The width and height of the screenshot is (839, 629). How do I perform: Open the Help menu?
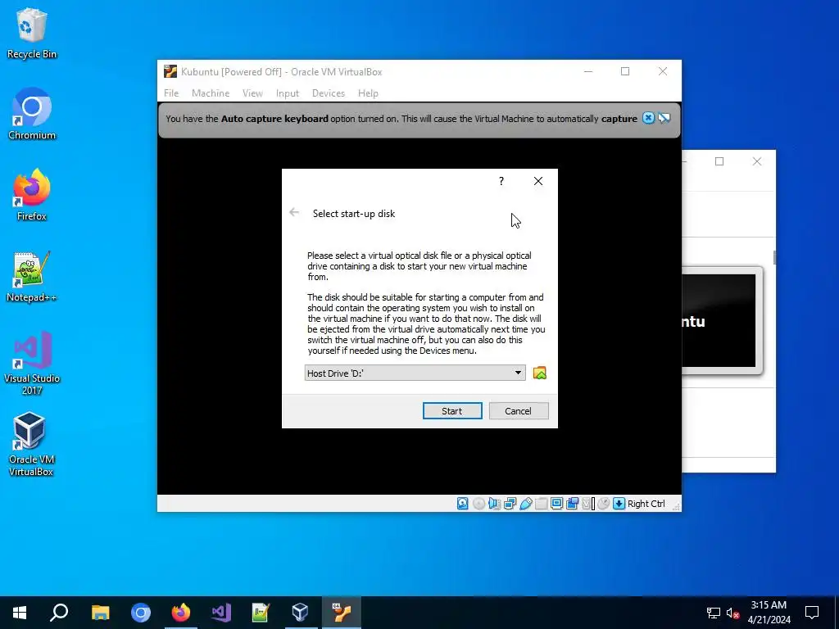pos(368,93)
